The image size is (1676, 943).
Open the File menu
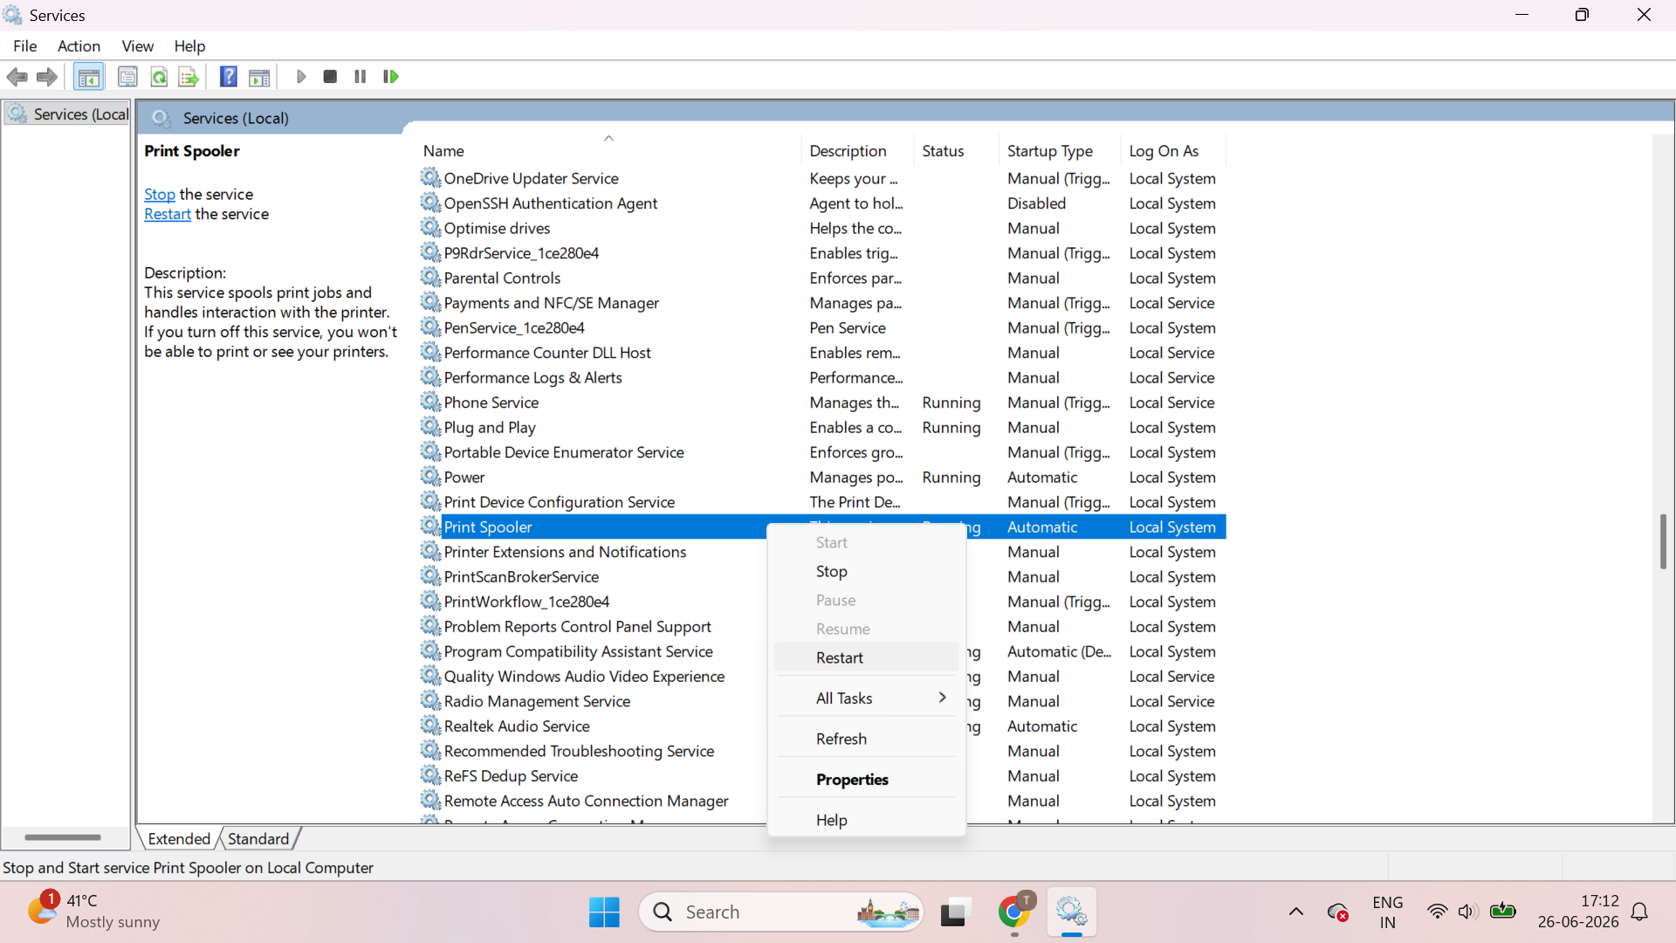25,46
